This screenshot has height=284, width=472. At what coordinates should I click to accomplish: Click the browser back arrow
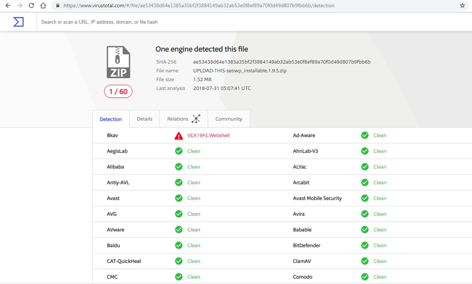[x=8, y=6]
